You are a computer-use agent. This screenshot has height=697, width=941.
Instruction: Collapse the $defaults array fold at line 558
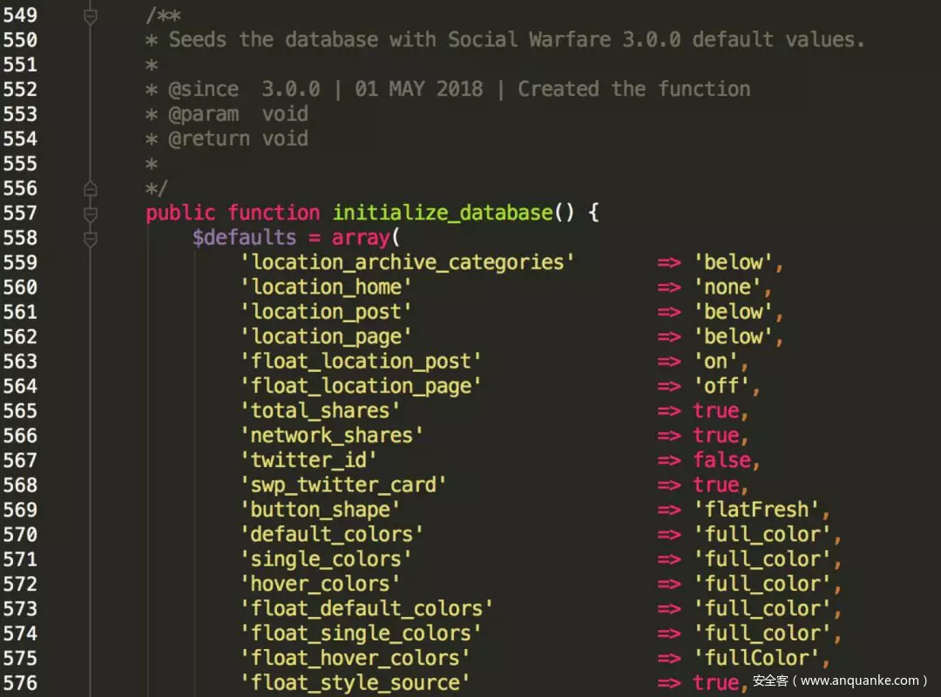90,236
